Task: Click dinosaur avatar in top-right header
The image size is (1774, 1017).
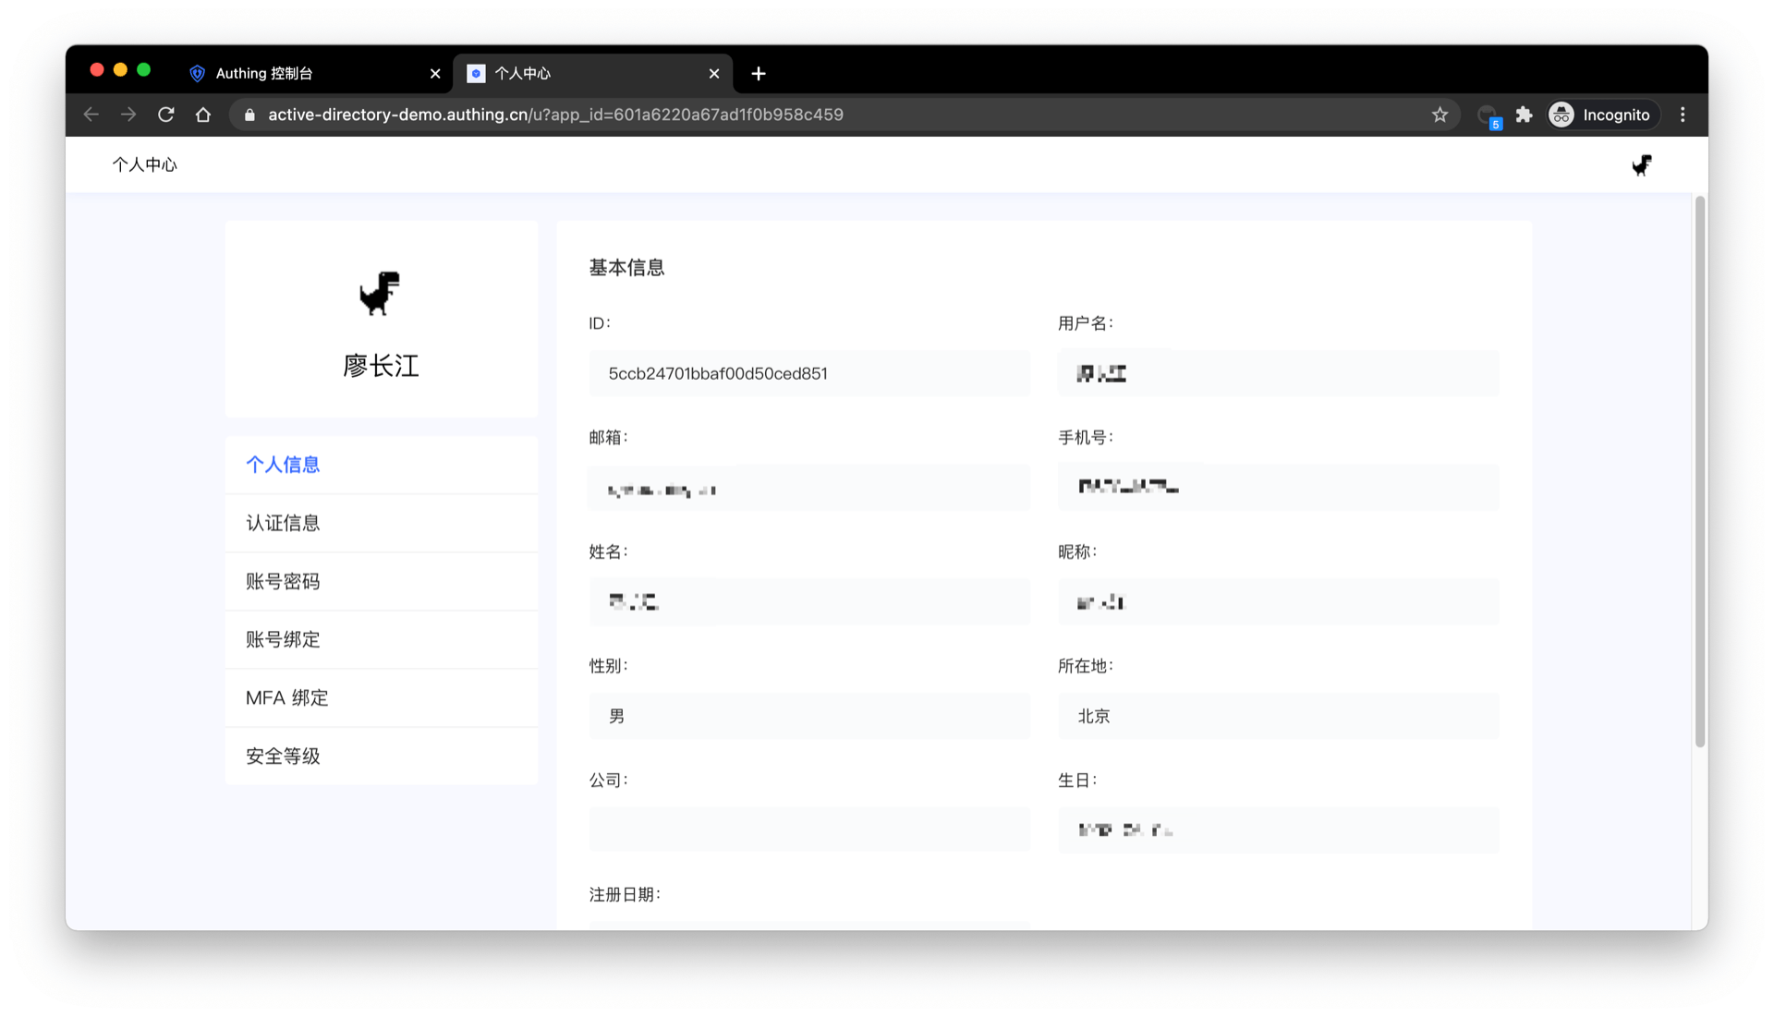Action: click(x=1641, y=165)
